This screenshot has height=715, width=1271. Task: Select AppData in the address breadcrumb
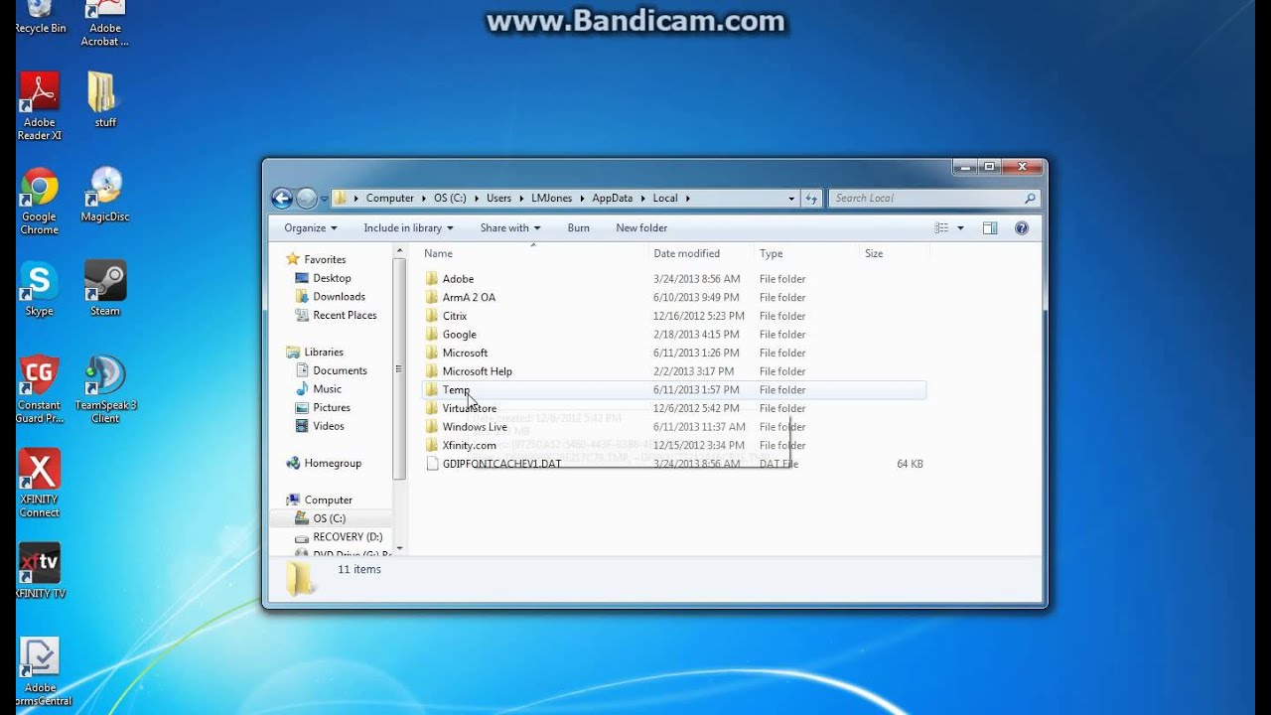[612, 198]
